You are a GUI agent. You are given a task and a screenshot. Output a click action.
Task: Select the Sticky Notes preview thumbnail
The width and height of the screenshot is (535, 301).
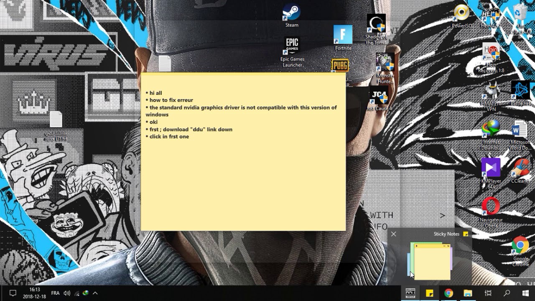pos(430,261)
